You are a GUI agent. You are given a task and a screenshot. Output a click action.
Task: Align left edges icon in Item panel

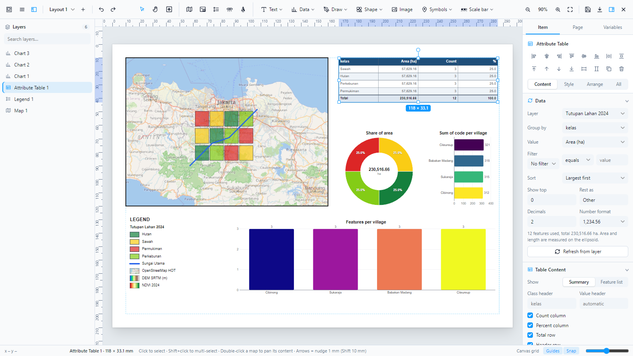[534, 56]
